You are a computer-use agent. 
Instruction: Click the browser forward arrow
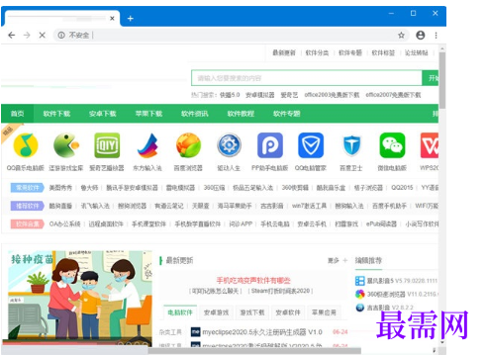point(27,35)
